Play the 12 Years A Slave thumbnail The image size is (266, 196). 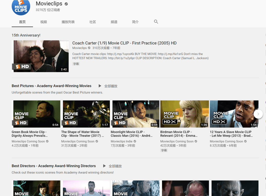point(234,114)
